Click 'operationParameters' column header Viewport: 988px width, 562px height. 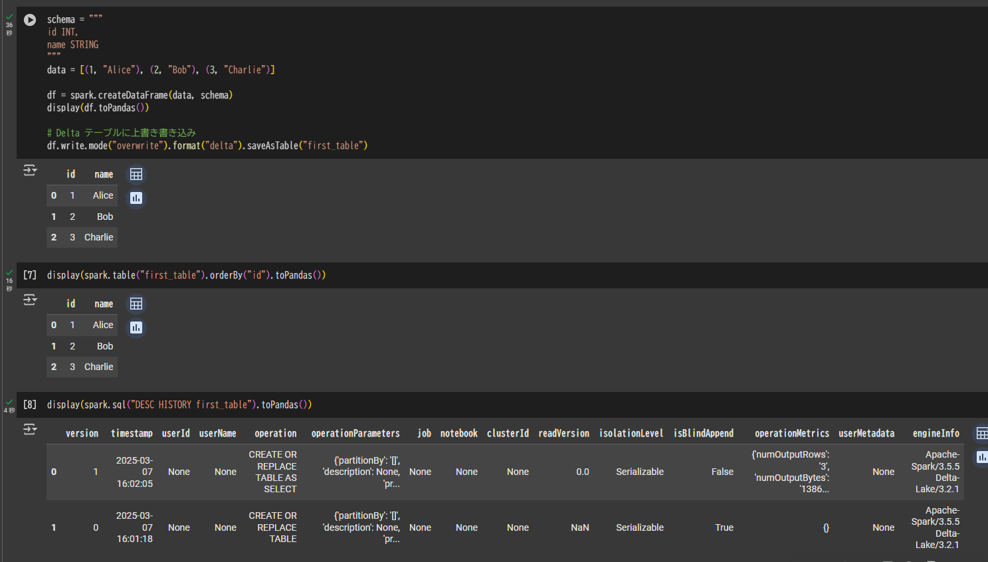pyautogui.click(x=355, y=434)
